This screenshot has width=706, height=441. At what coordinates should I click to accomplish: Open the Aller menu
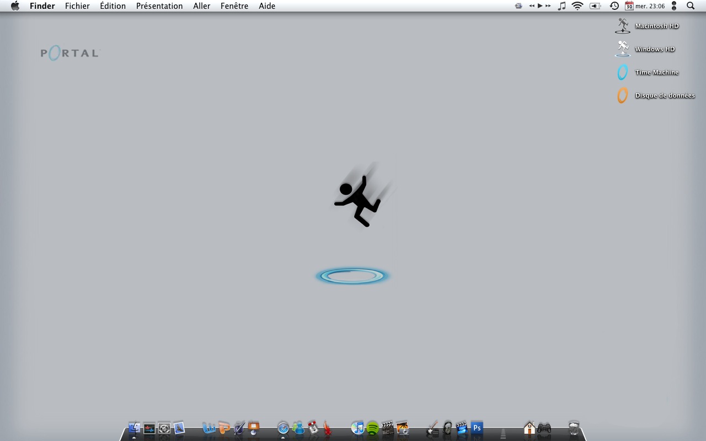click(201, 6)
